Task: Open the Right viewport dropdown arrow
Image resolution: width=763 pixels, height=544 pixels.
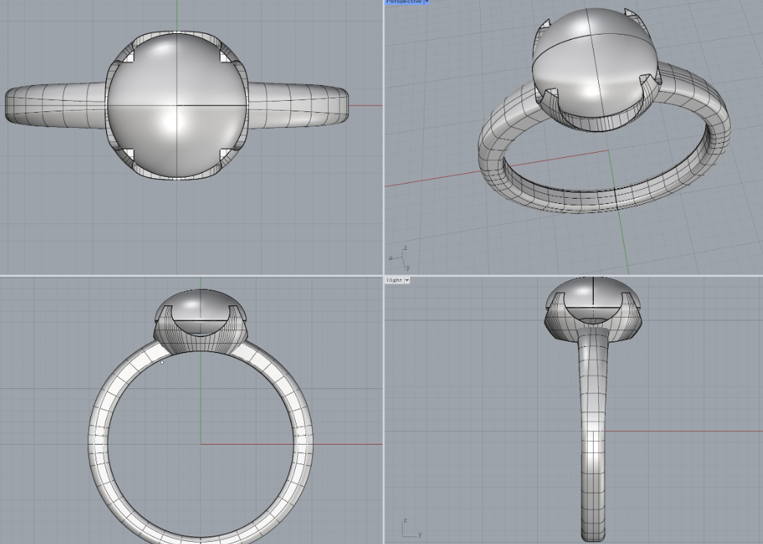Action: (407, 280)
